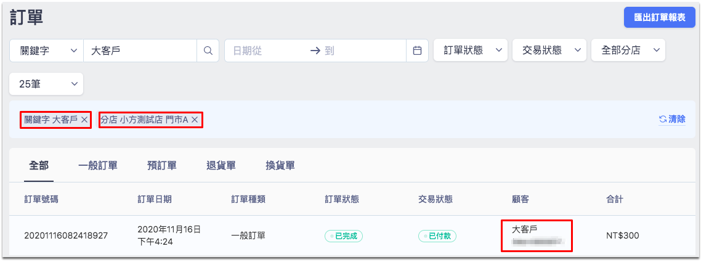The width and height of the screenshot is (701, 262).
Task: Open the calendar date picker icon
Action: point(417,51)
